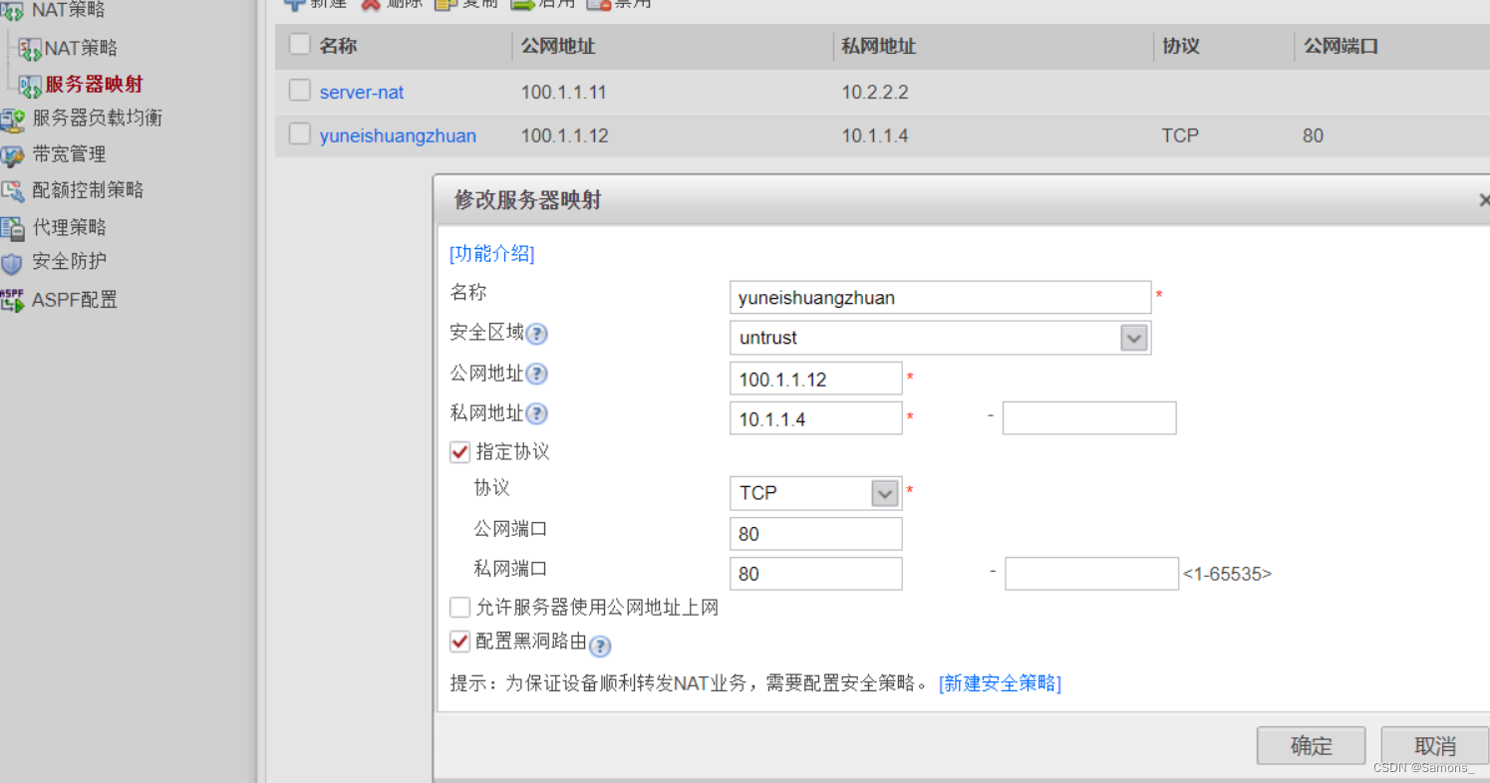The width and height of the screenshot is (1490, 783).
Task: Click the 100.1.1.11 table cell
Action: (x=564, y=93)
